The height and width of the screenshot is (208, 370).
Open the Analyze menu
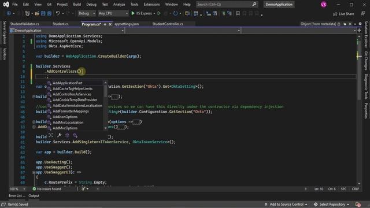119,4
